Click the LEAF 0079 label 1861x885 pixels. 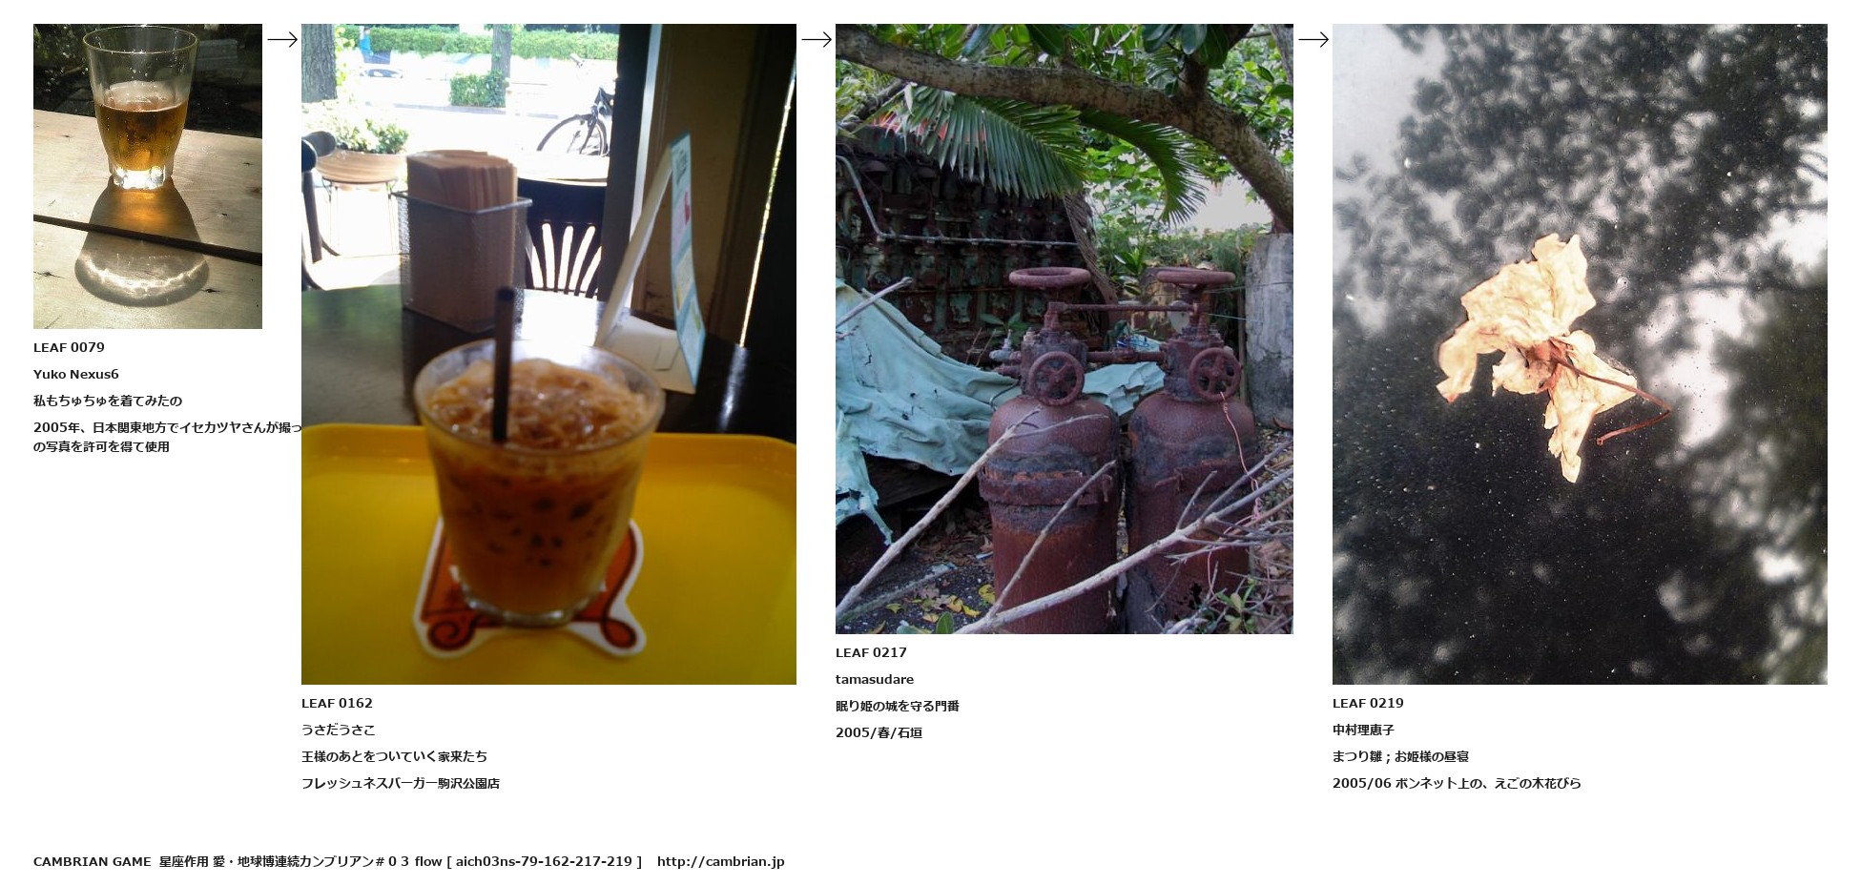(x=69, y=348)
